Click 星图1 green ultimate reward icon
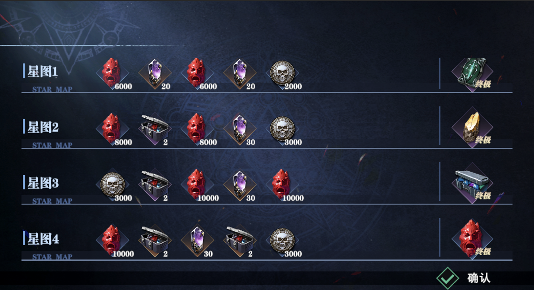 (472, 72)
